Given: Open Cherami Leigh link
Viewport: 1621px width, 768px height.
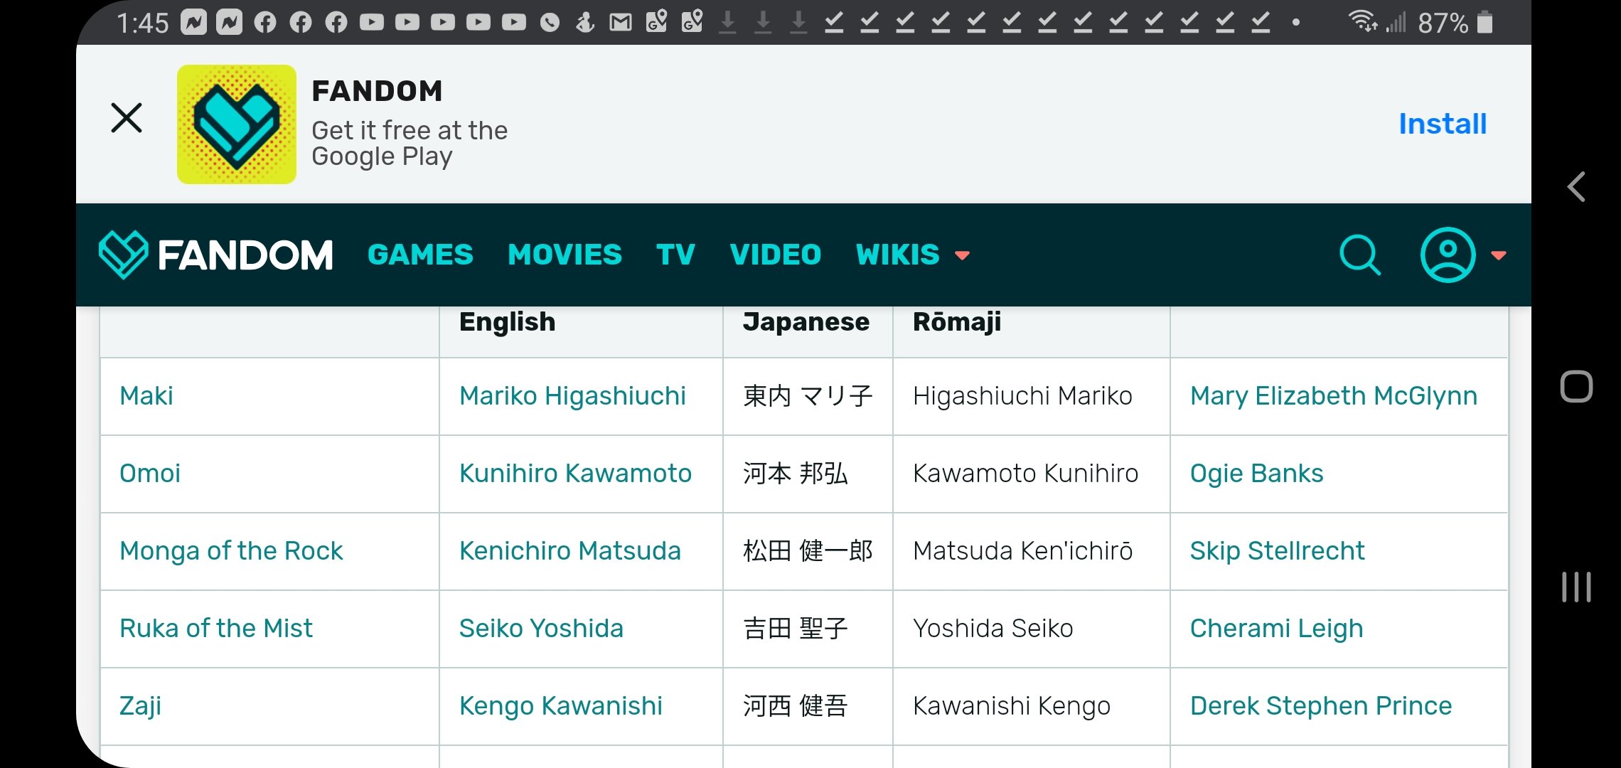Looking at the screenshot, I should pos(1277,628).
